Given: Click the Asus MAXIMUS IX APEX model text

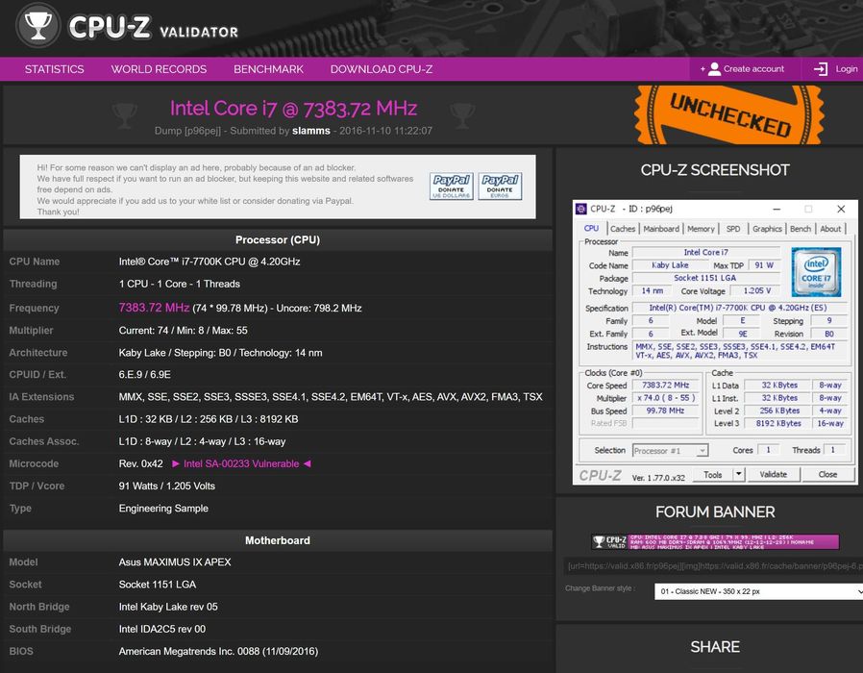Looking at the screenshot, I should (175, 562).
